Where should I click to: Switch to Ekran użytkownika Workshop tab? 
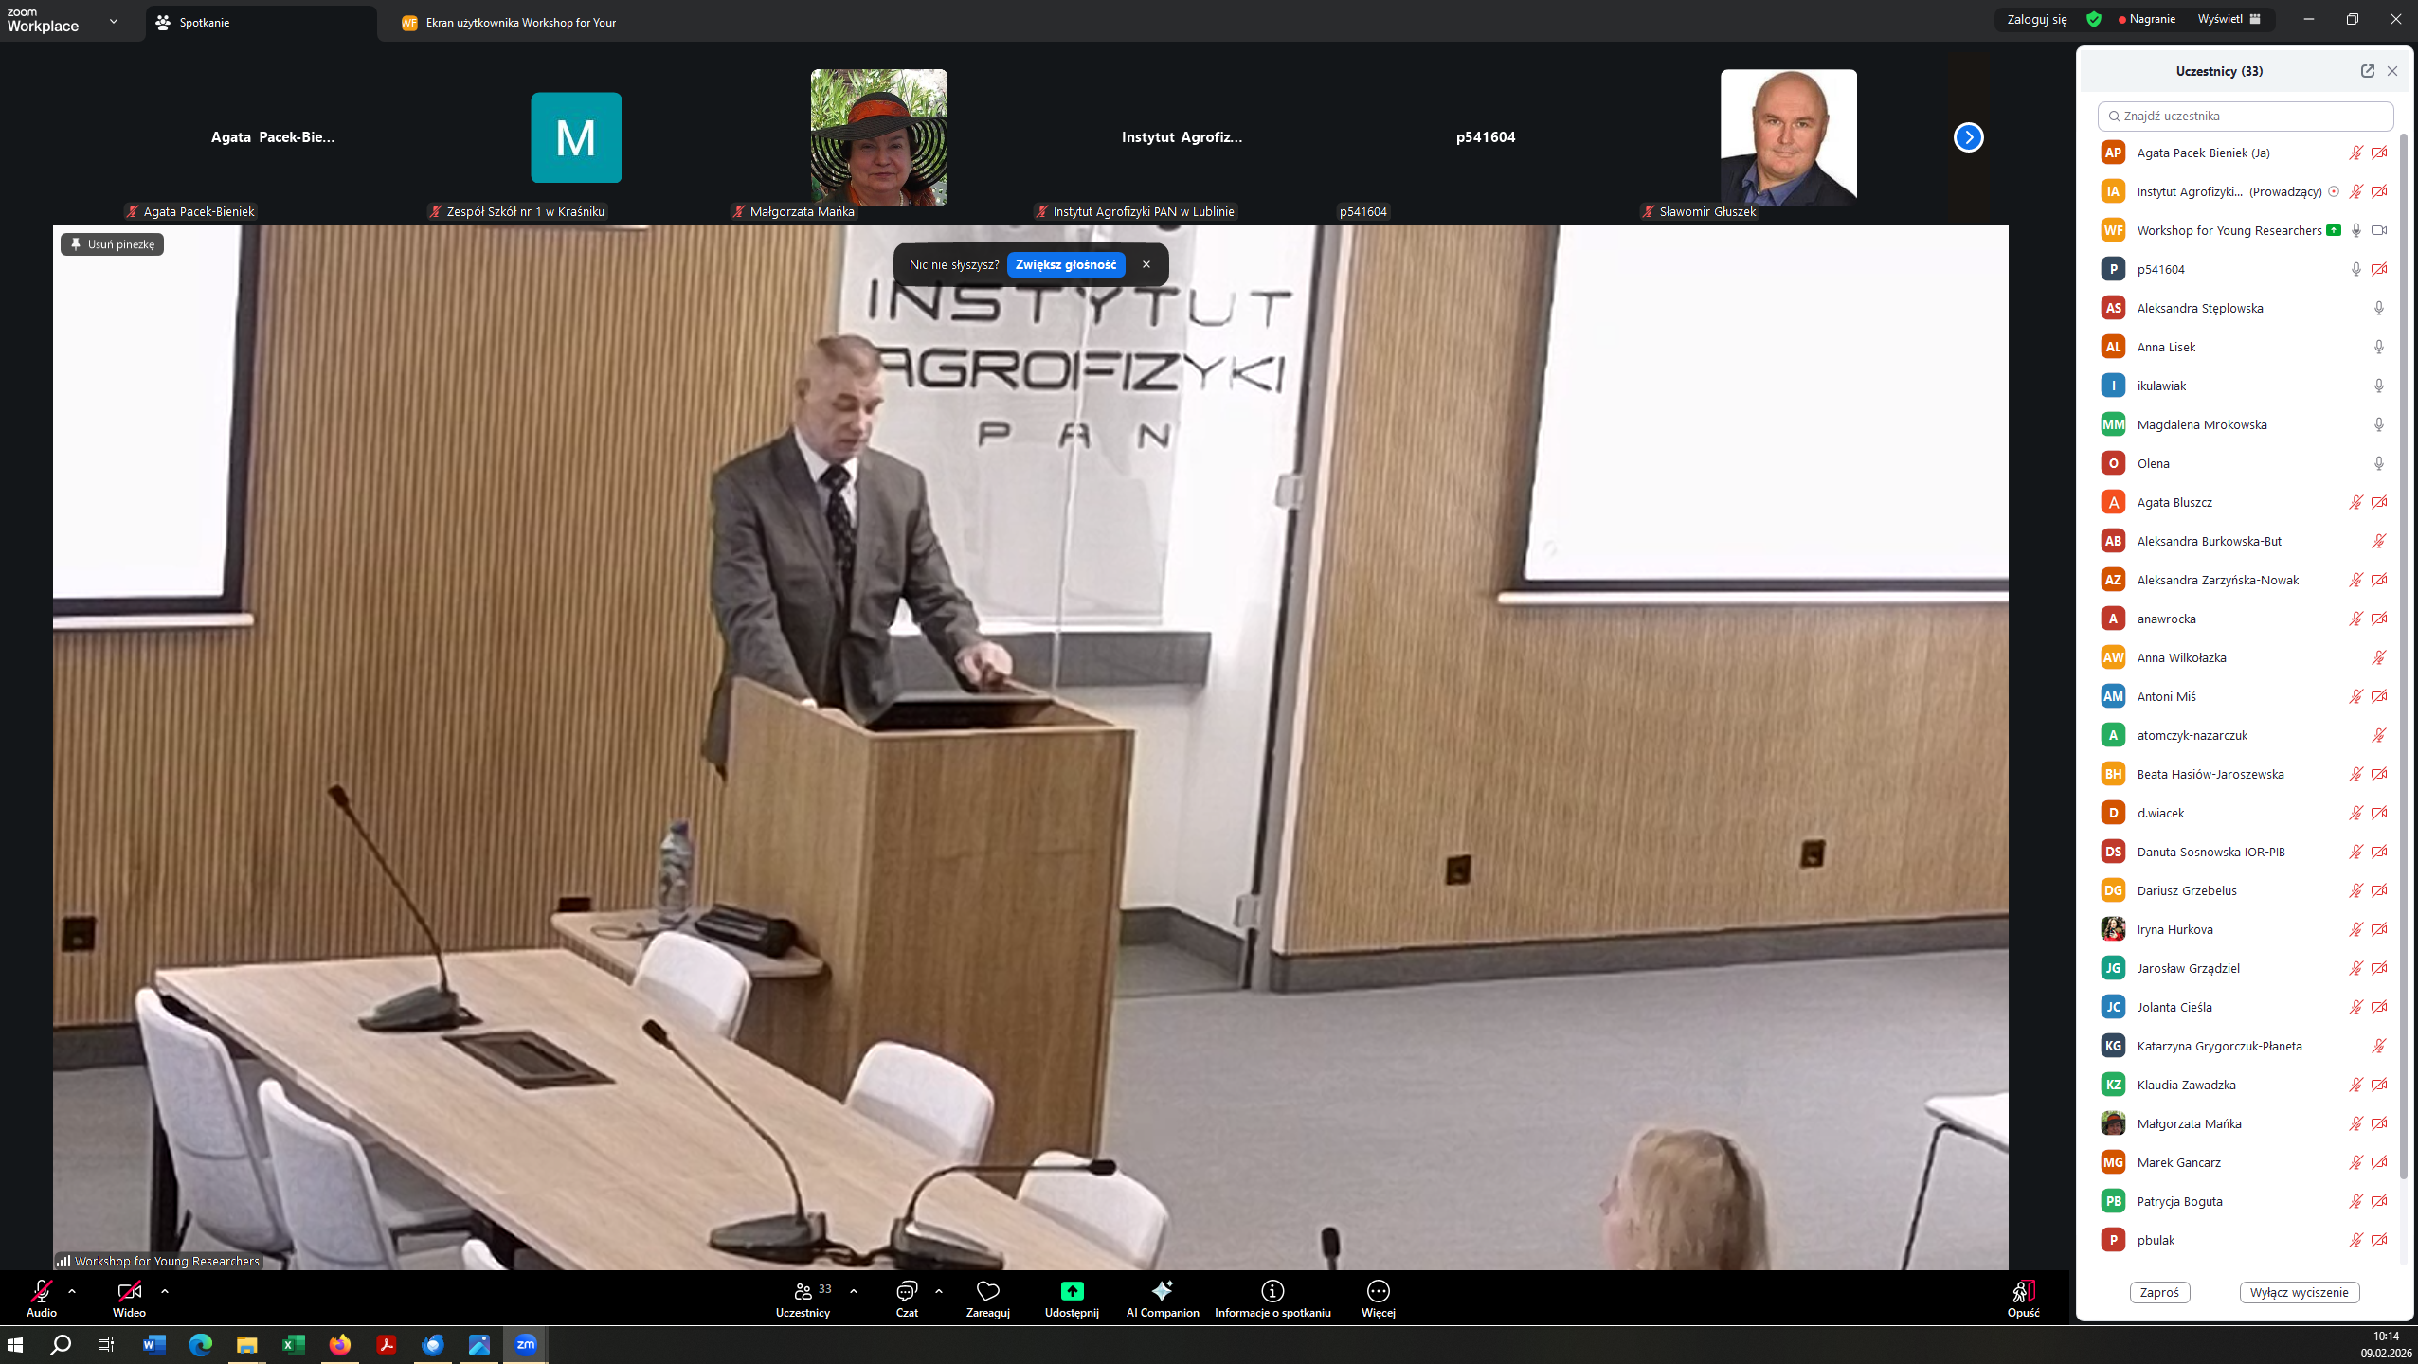pos(512,23)
